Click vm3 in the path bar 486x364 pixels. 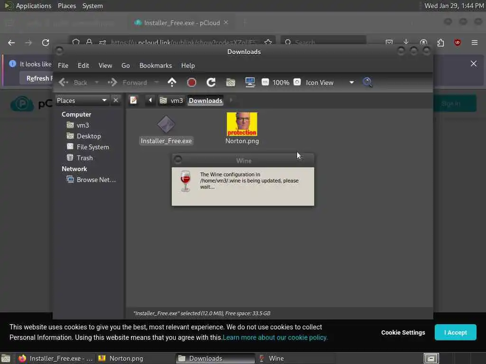coord(171,100)
